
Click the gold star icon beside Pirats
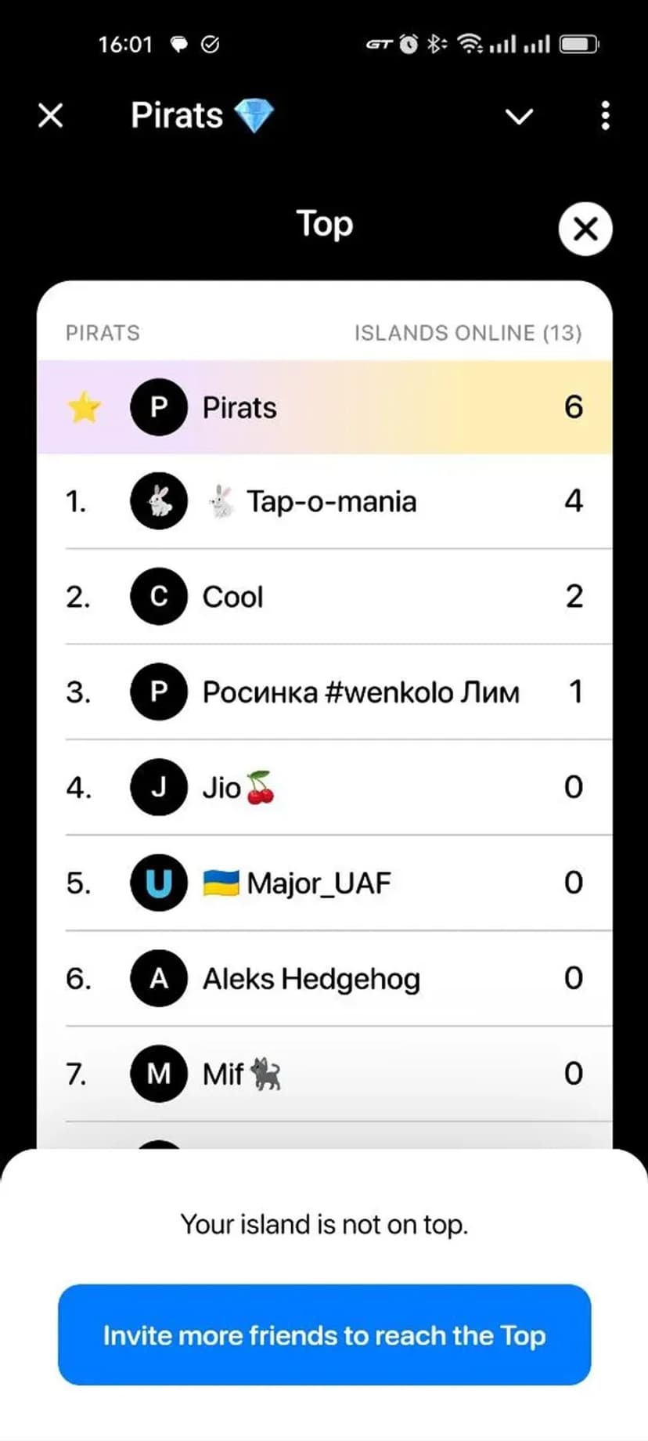click(84, 407)
